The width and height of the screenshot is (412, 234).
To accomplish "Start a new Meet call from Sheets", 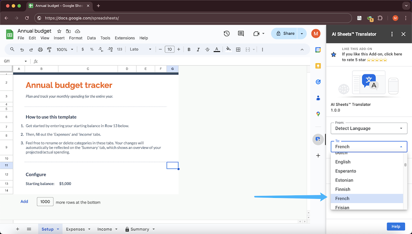I will pos(257,34).
